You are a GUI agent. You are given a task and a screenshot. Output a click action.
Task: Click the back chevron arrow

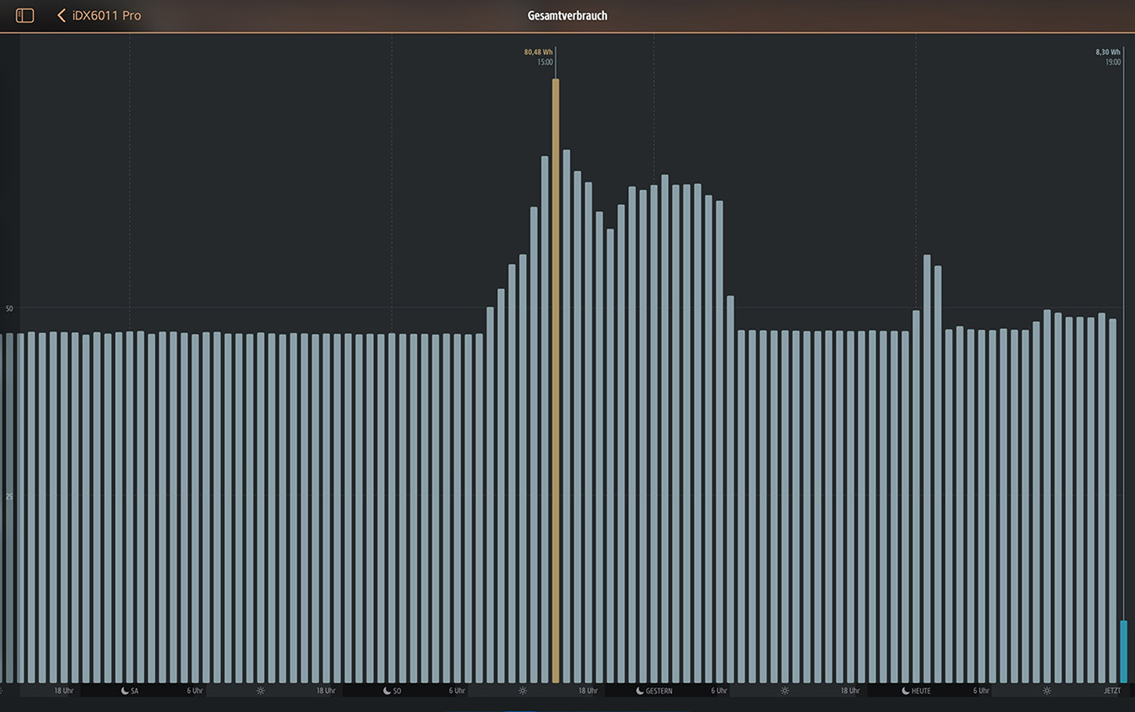[61, 15]
